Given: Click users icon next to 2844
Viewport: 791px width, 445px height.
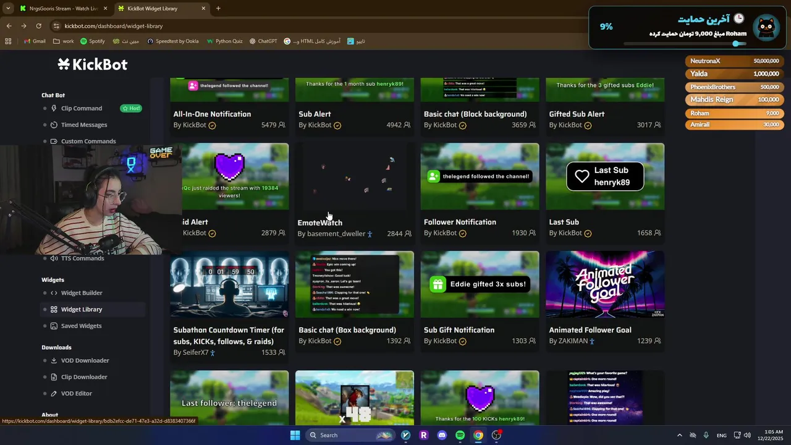Looking at the screenshot, I should coord(407,234).
